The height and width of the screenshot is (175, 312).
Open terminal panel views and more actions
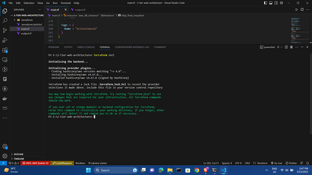coord(297,47)
